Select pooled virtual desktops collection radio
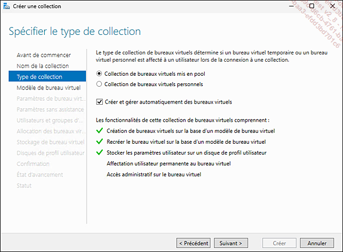 coord(99,73)
